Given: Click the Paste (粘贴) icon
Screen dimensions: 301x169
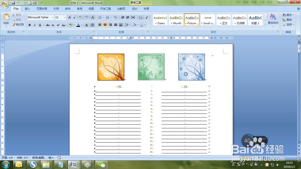Looking at the screenshot, I should (6, 17).
